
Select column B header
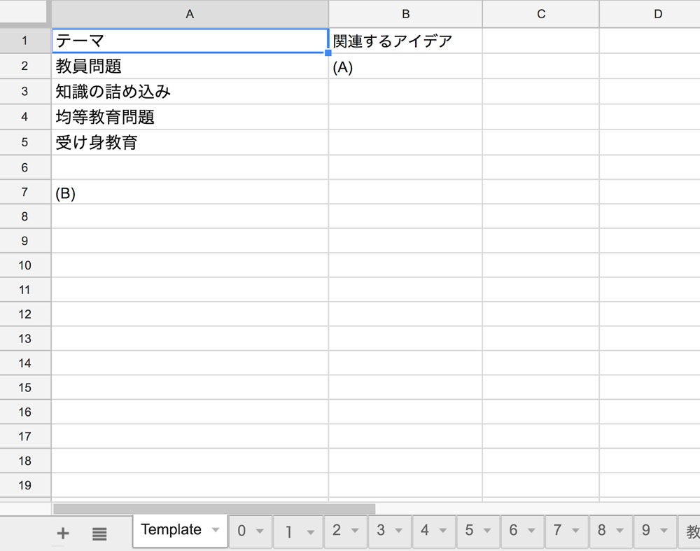click(405, 14)
